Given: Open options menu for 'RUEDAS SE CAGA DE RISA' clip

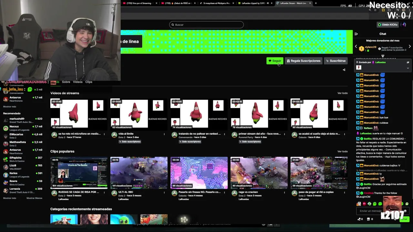Looking at the screenshot, I should (x=104, y=192).
